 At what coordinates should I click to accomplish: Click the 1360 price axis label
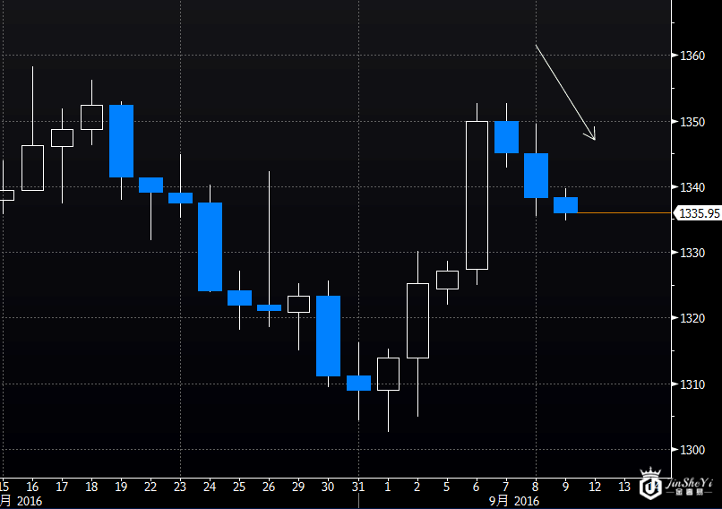[692, 56]
